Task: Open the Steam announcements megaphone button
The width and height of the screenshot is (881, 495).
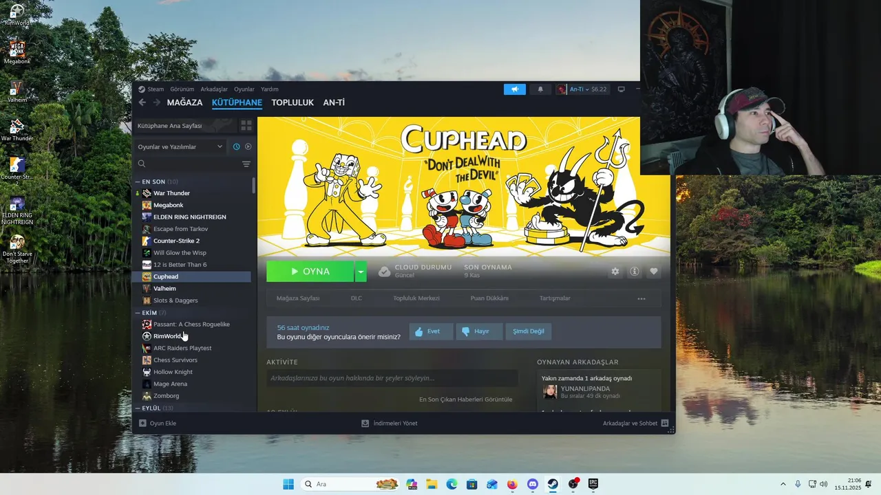Action: click(514, 89)
